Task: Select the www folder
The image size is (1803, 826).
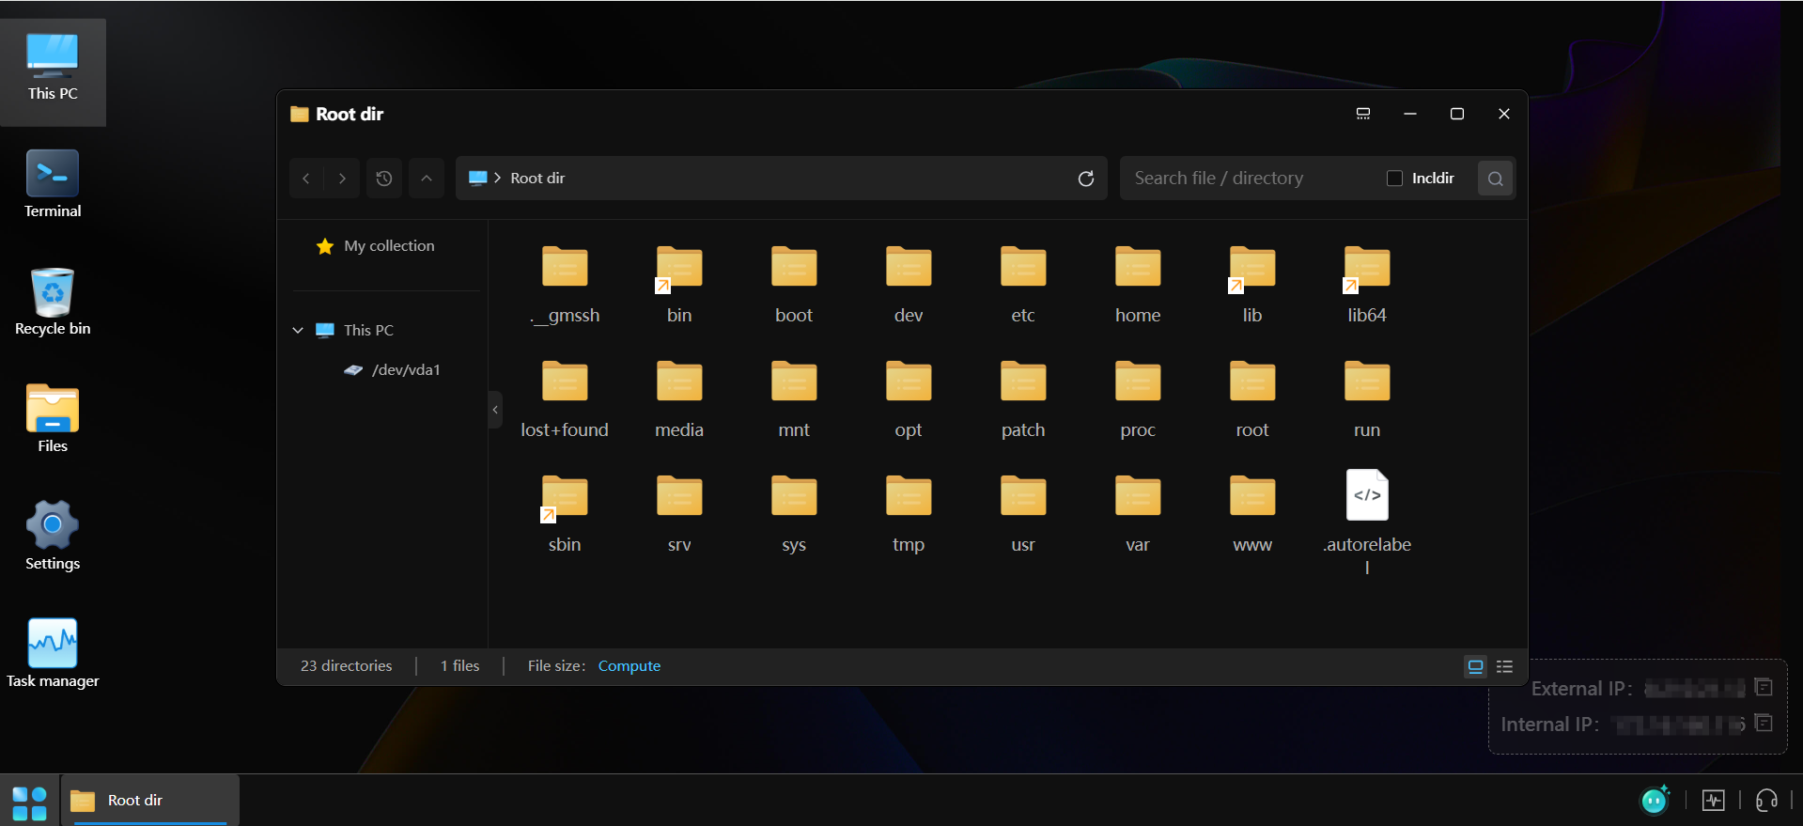Action: click(x=1252, y=515)
